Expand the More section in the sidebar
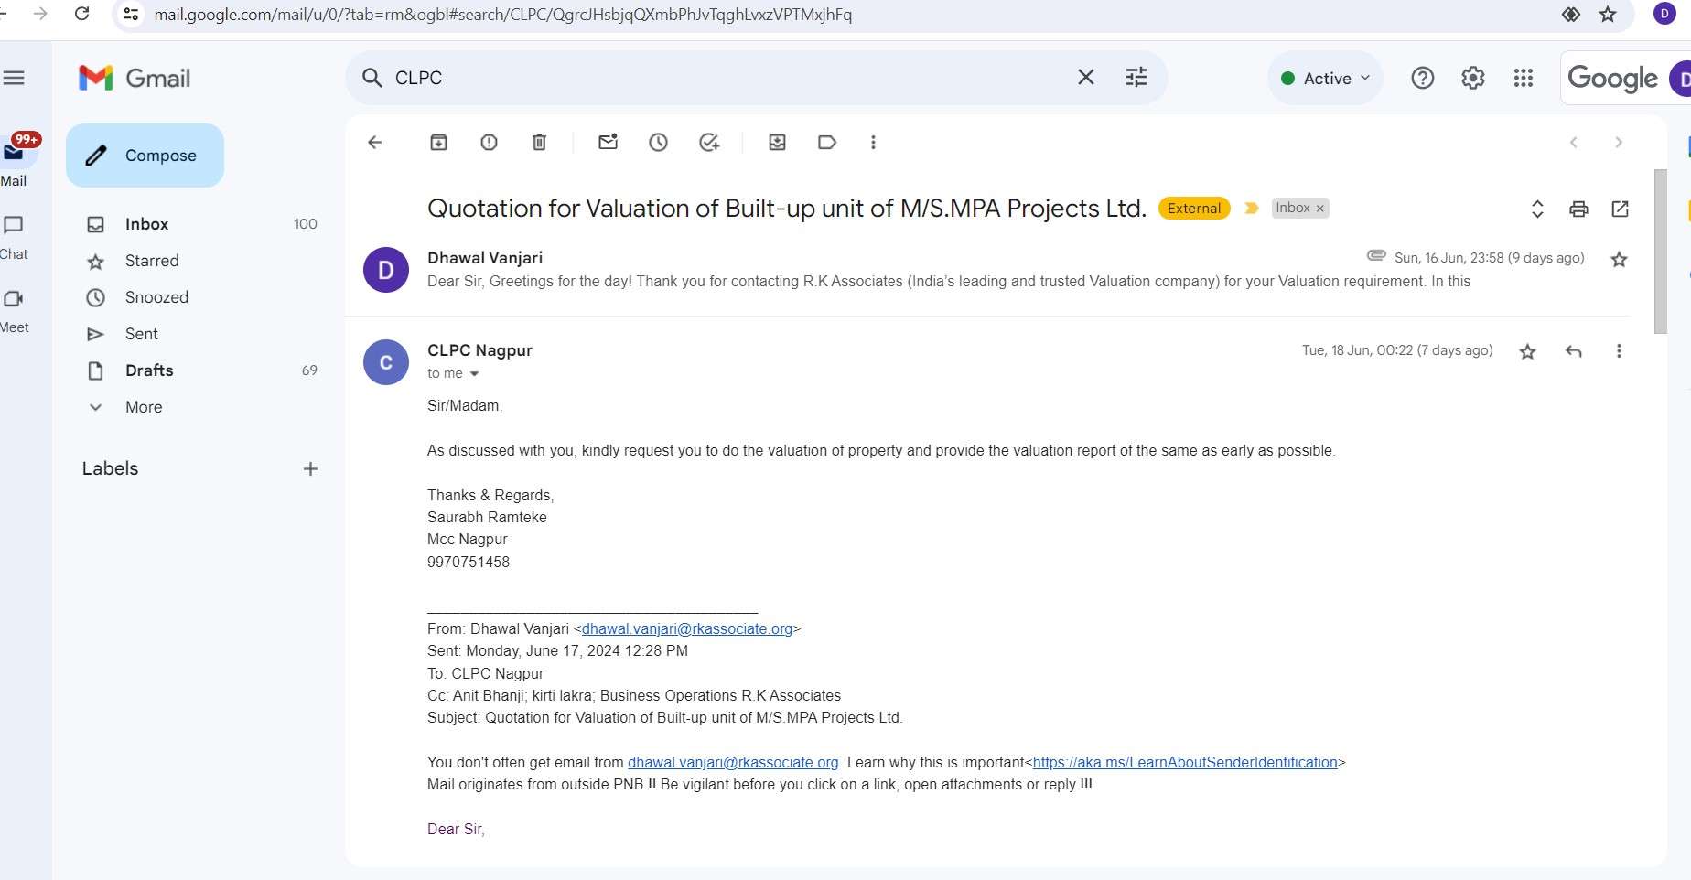The width and height of the screenshot is (1691, 880). (x=144, y=408)
